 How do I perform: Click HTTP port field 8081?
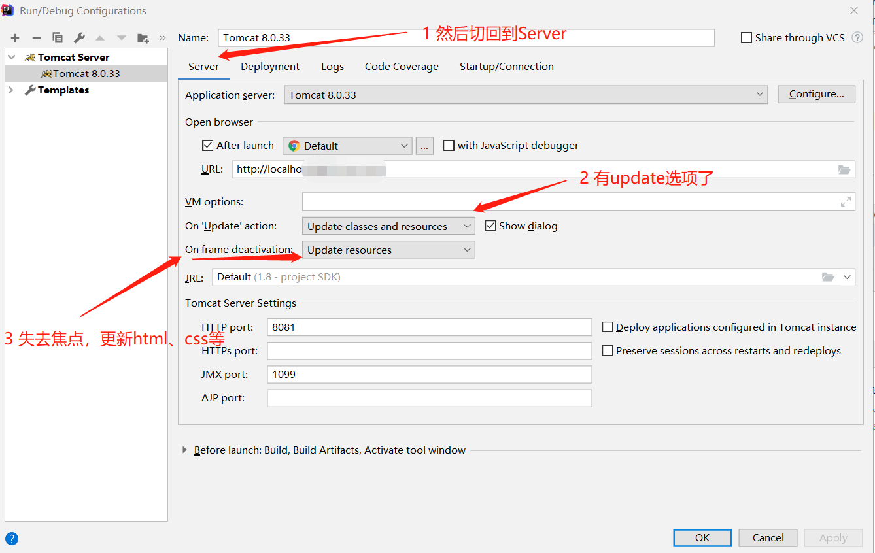[x=430, y=327]
